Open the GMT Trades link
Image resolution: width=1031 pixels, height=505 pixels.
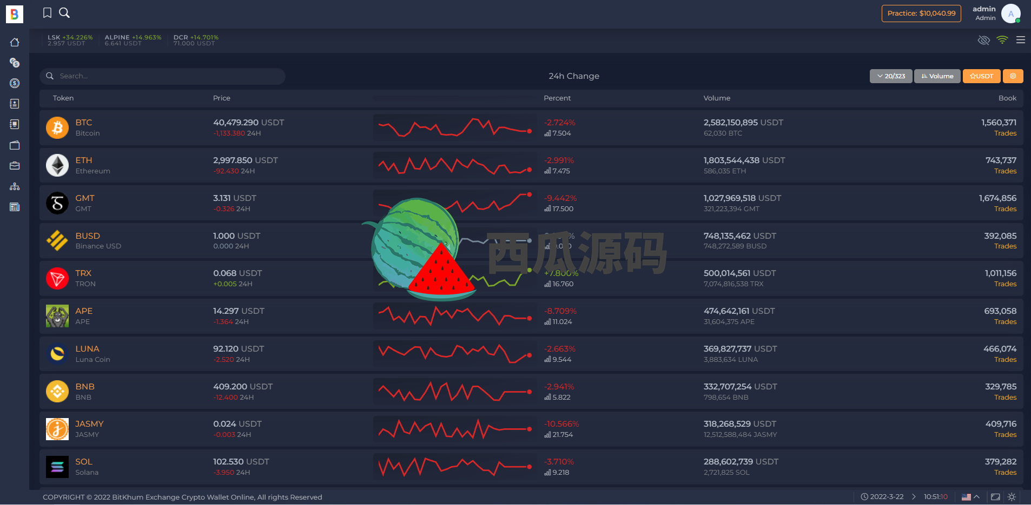point(1005,209)
